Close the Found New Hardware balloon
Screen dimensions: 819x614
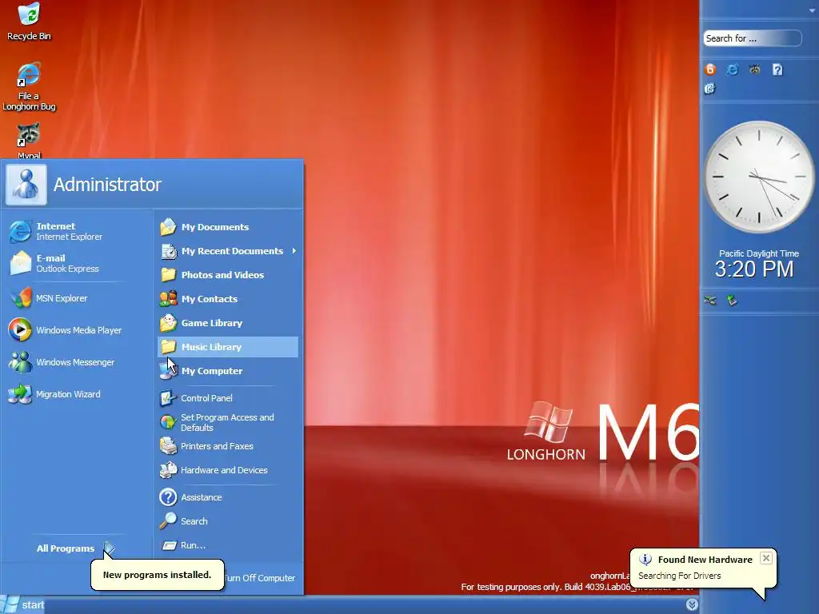(x=765, y=558)
